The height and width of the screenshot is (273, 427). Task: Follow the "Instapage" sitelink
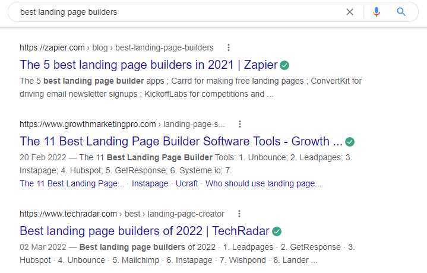tap(150, 184)
